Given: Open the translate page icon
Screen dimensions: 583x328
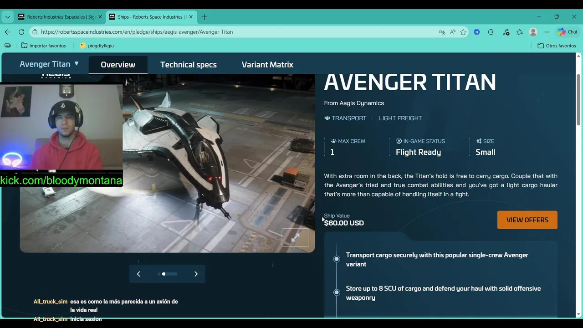Looking at the screenshot, I should 442,32.
